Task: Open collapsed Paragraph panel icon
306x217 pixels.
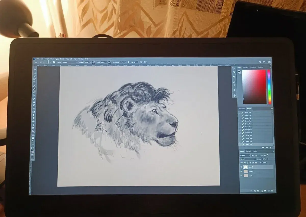Action: point(234,85)
